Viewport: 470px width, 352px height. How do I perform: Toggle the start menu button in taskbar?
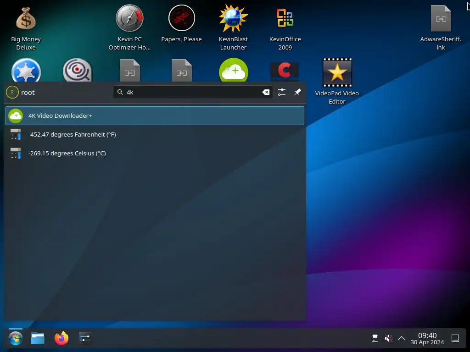tap(15, 339)
